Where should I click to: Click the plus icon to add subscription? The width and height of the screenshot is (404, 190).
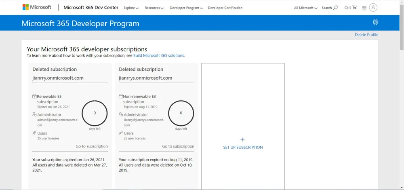[x=243, y=139]
